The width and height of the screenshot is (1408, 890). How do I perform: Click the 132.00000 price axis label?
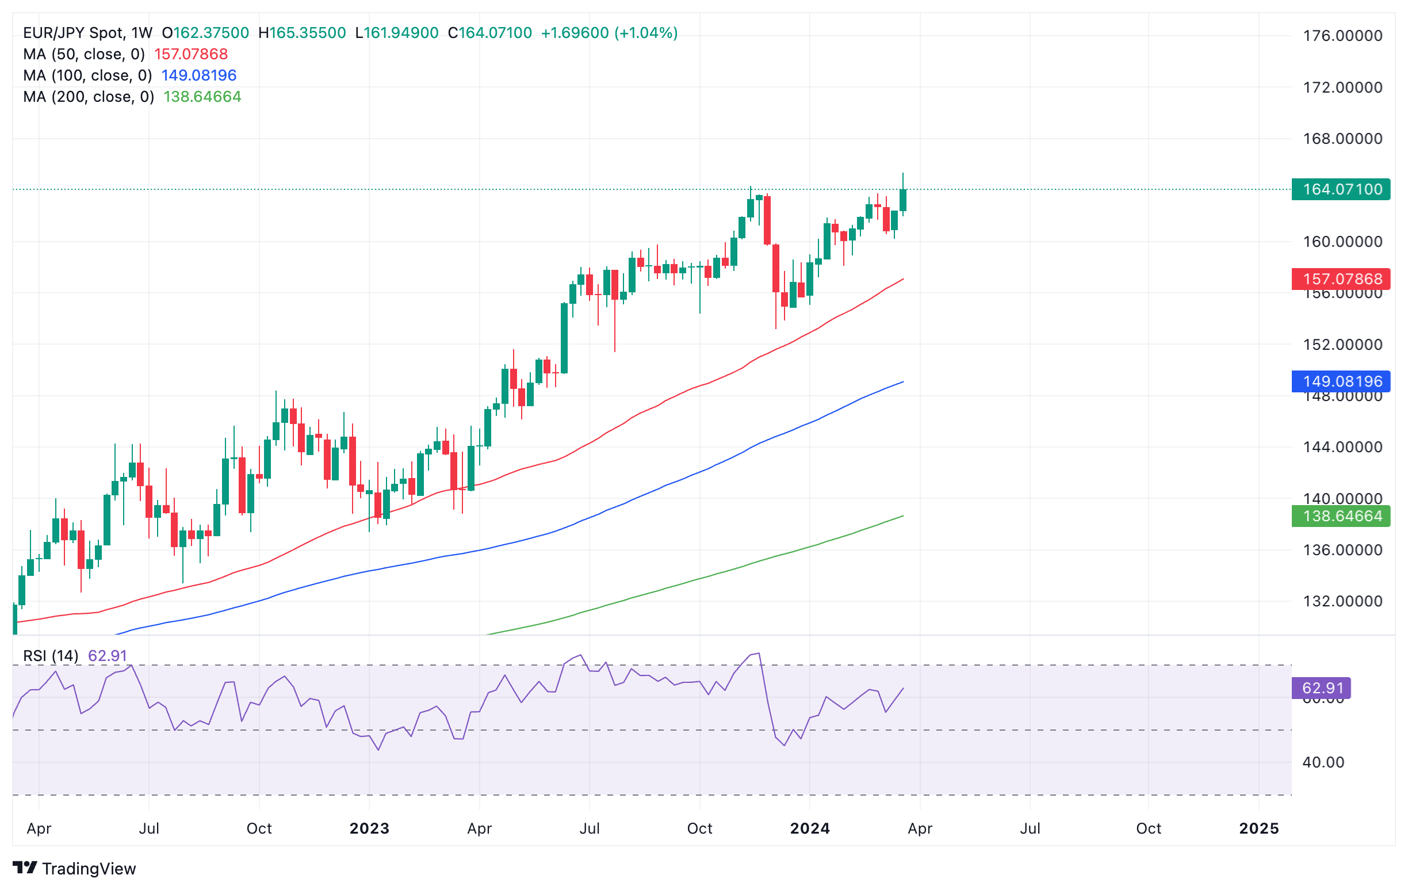(x=1342, y=601)
